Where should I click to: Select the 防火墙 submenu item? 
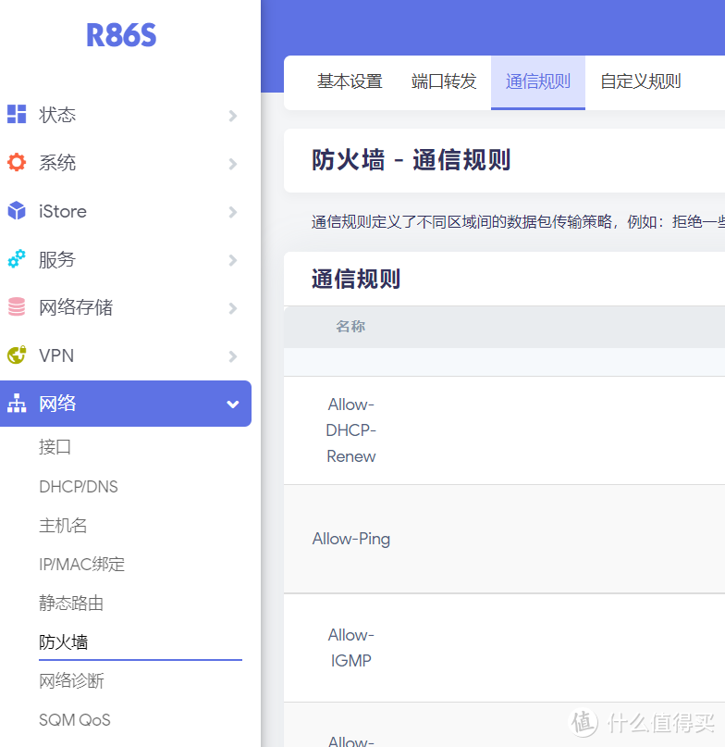pos(64,642)
